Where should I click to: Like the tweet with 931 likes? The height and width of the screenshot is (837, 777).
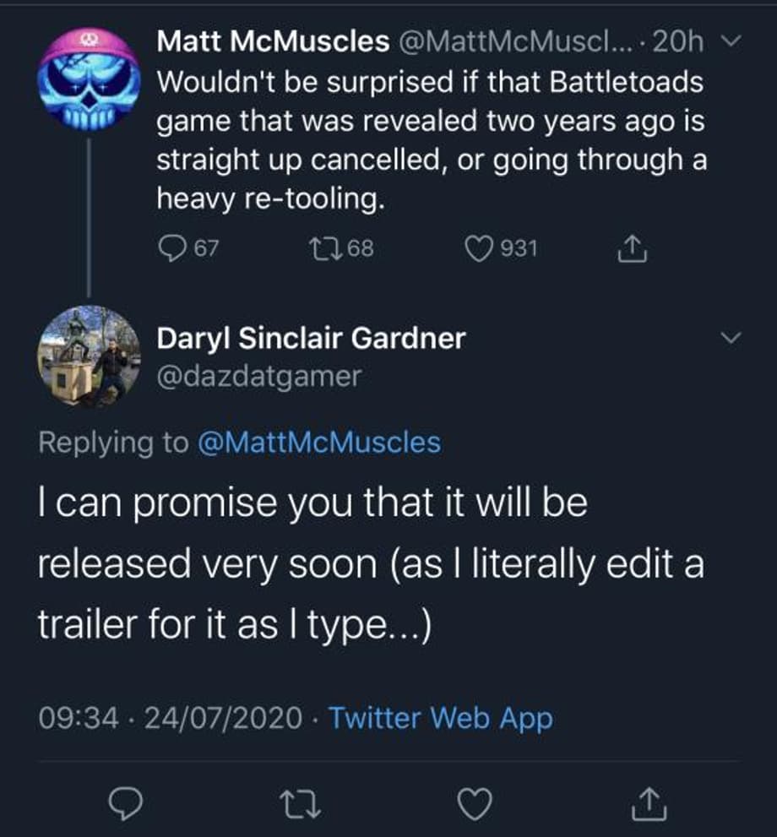click(480, 248)
